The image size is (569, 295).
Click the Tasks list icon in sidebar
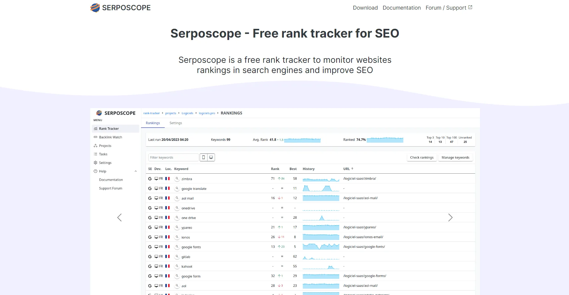tap(96, 154)
